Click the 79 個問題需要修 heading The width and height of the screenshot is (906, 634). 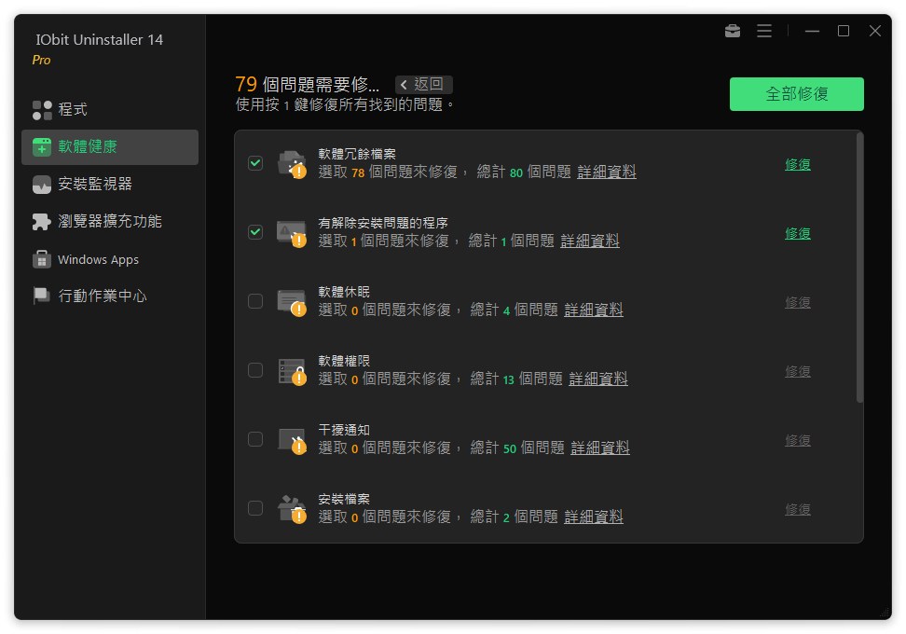coord(308,85)
